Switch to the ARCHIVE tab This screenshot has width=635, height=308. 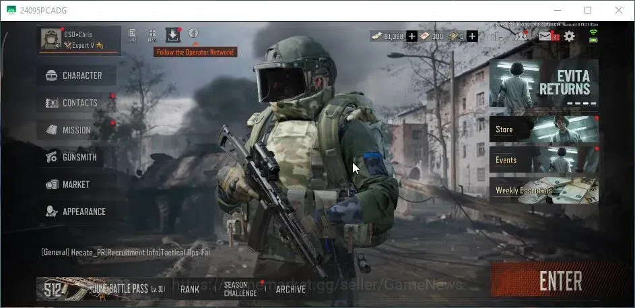pyautogui.click(x=291, y=289)
